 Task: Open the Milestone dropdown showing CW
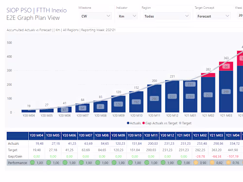click(96, 16)
